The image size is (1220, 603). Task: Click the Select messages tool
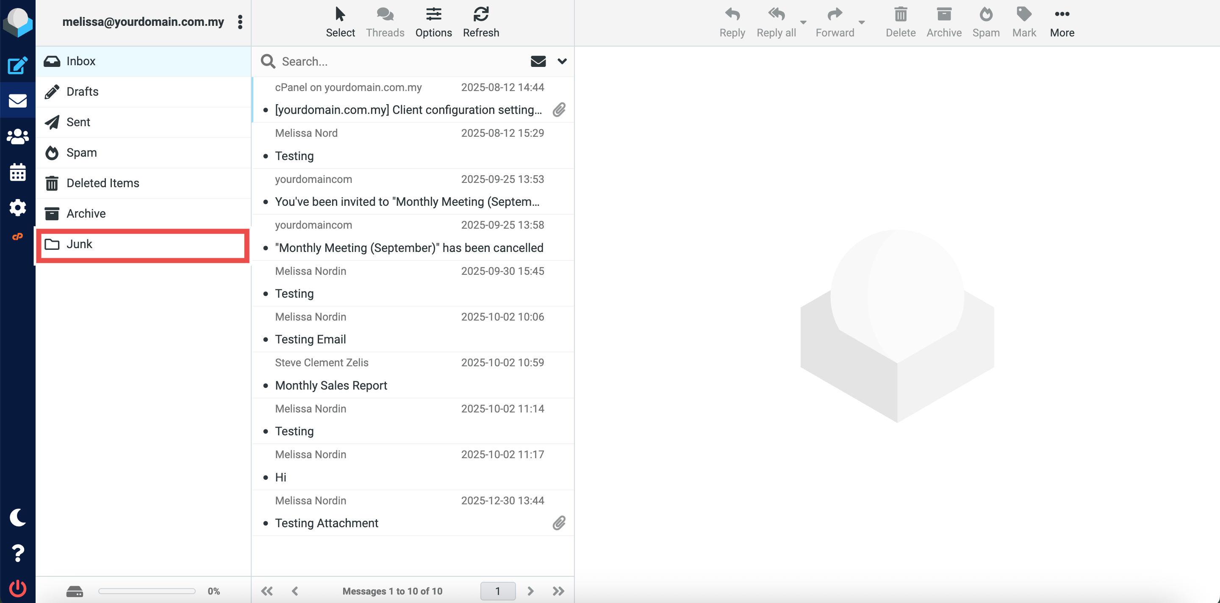(340, 22)
